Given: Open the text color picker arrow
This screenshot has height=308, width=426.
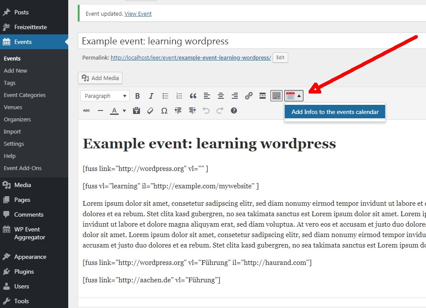Looking at the screenshot, I should 124,110.
